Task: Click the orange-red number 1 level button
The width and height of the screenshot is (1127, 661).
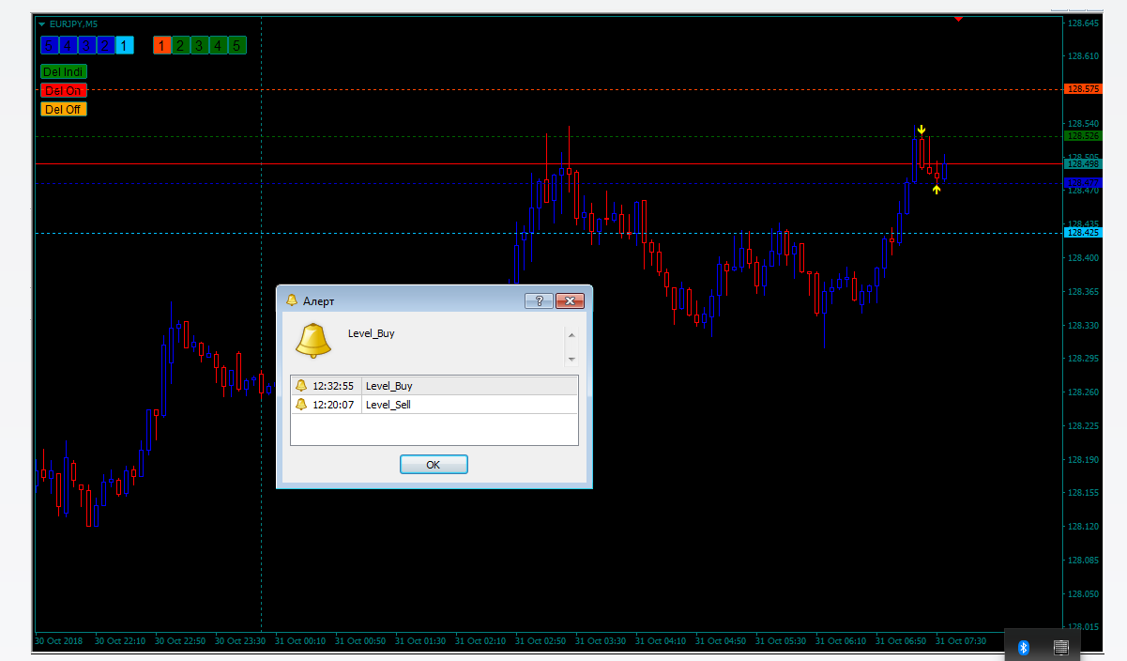Action: pos(161,45)
